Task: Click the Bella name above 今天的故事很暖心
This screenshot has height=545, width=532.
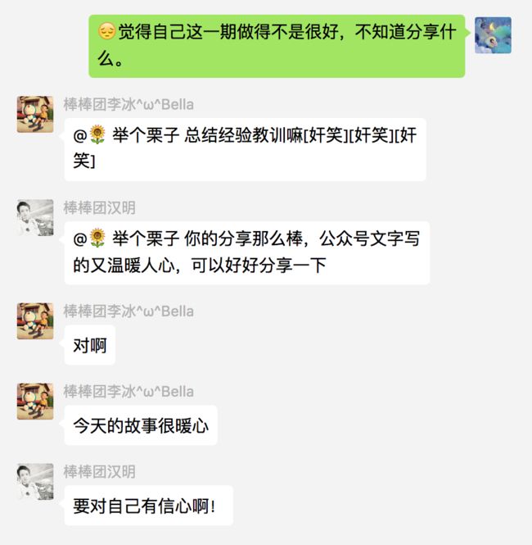Action: (128, 392)
